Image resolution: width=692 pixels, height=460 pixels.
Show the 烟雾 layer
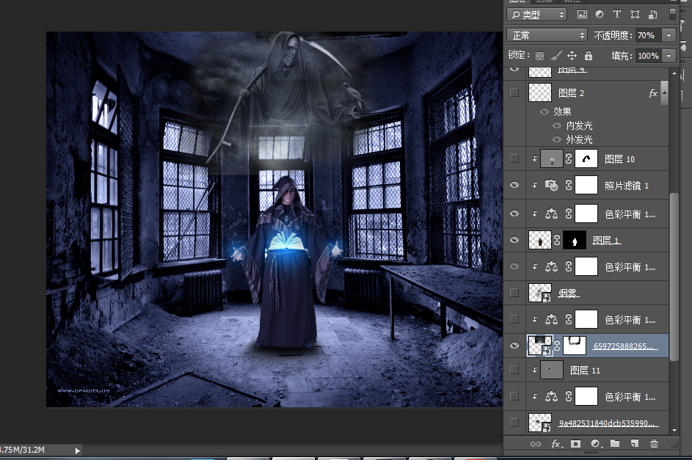[514, 293]
